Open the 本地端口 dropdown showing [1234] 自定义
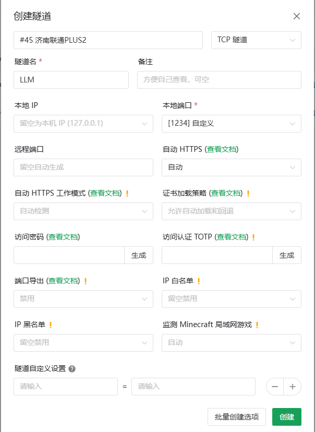 coord(231,124)
